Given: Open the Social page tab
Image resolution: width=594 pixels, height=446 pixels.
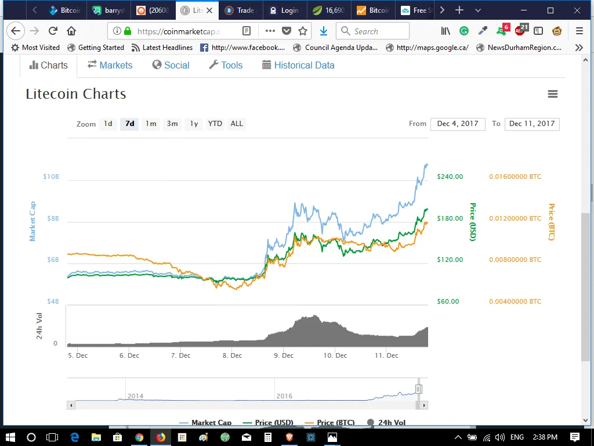Looking at the screenshot, I should (171, 65).
